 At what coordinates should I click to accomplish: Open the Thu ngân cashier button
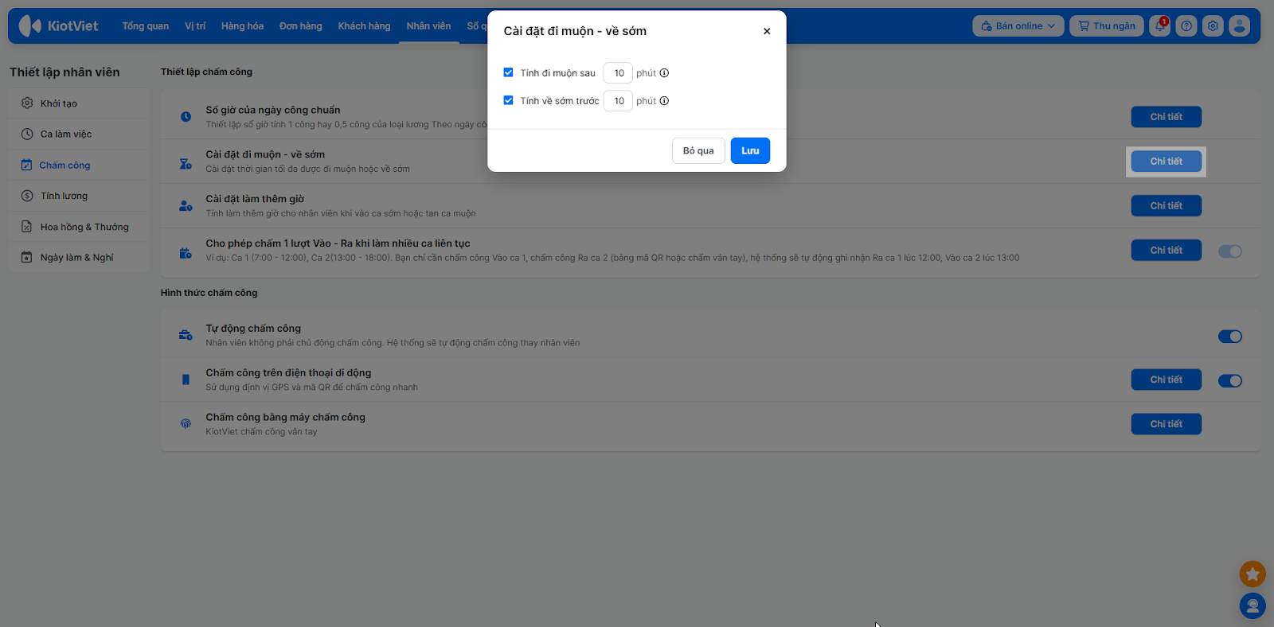pyautogui.click(x=1107, y=26)
